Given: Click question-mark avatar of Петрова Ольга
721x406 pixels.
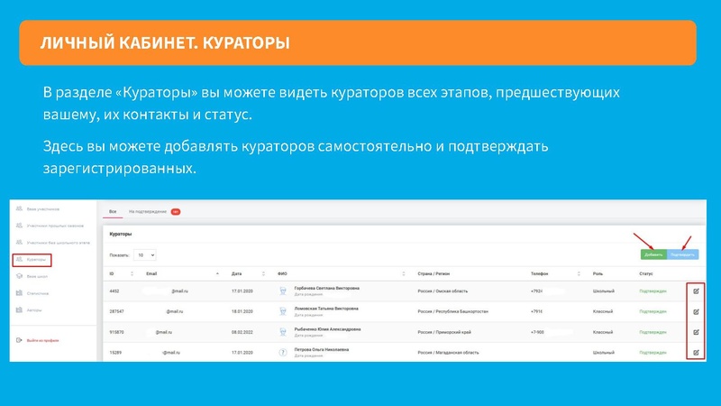Looking at the screenshot, I should (x=283, y=353).
